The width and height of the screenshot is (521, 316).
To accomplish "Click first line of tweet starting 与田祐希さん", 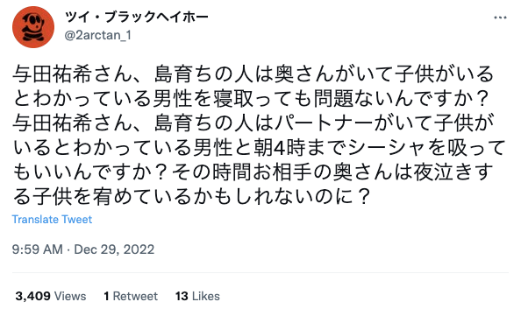I will (253, 74).
